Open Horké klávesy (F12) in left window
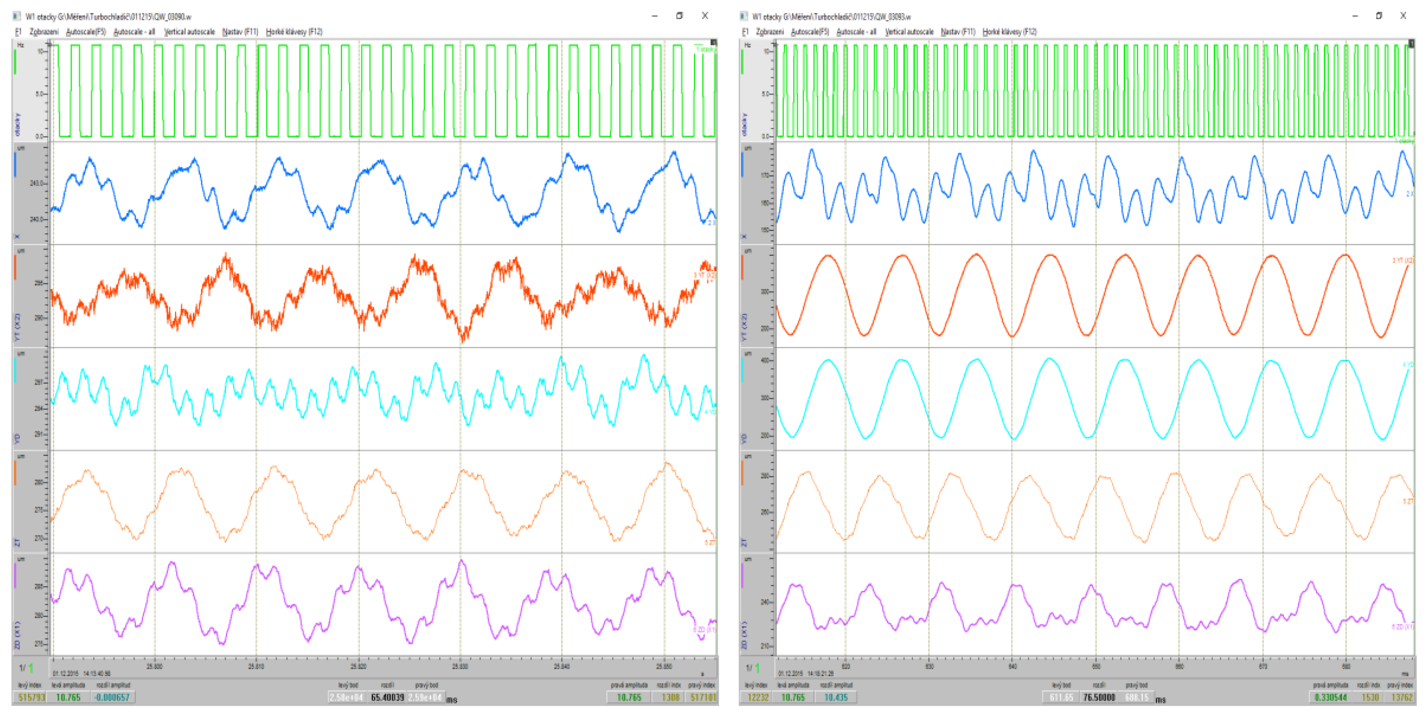The image size is (1427, 717). (x=294, y=32)
